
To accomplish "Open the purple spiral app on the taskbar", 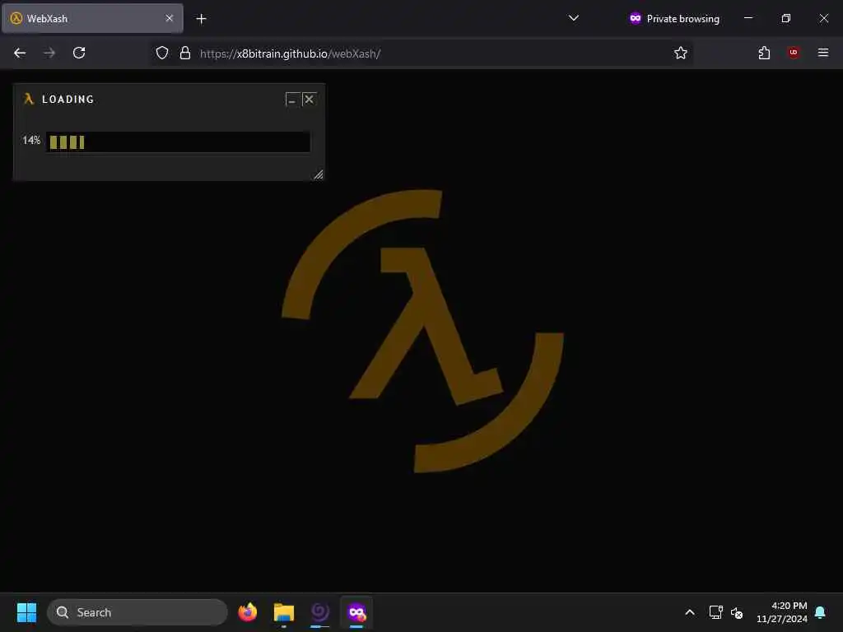I will point(320,612).
